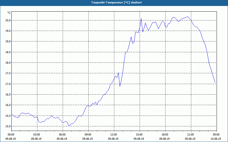Viewport: 228px width, 142px height.
Task: Click the 18,5 y-axis value
Action: (x=8, y=52)
